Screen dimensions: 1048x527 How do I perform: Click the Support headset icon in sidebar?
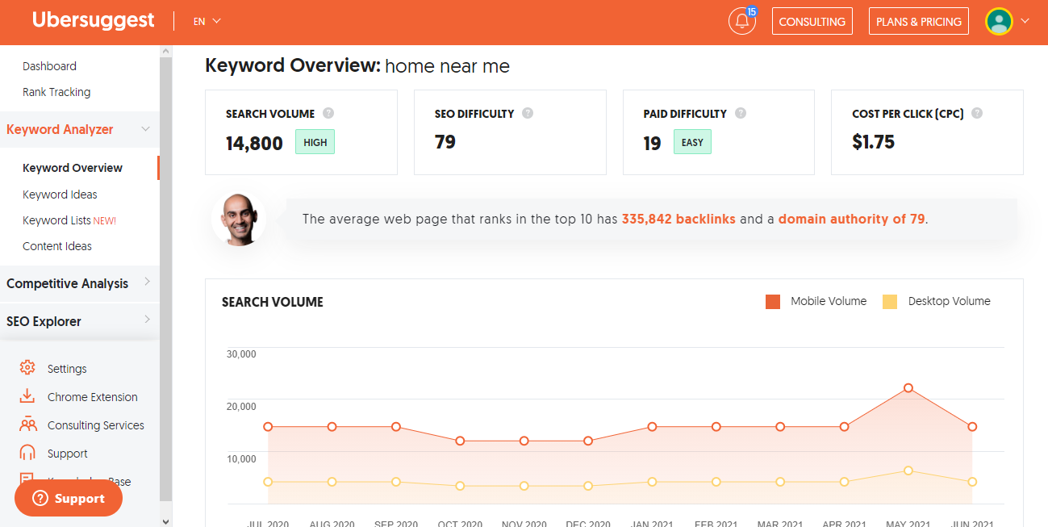pos(27,453)
